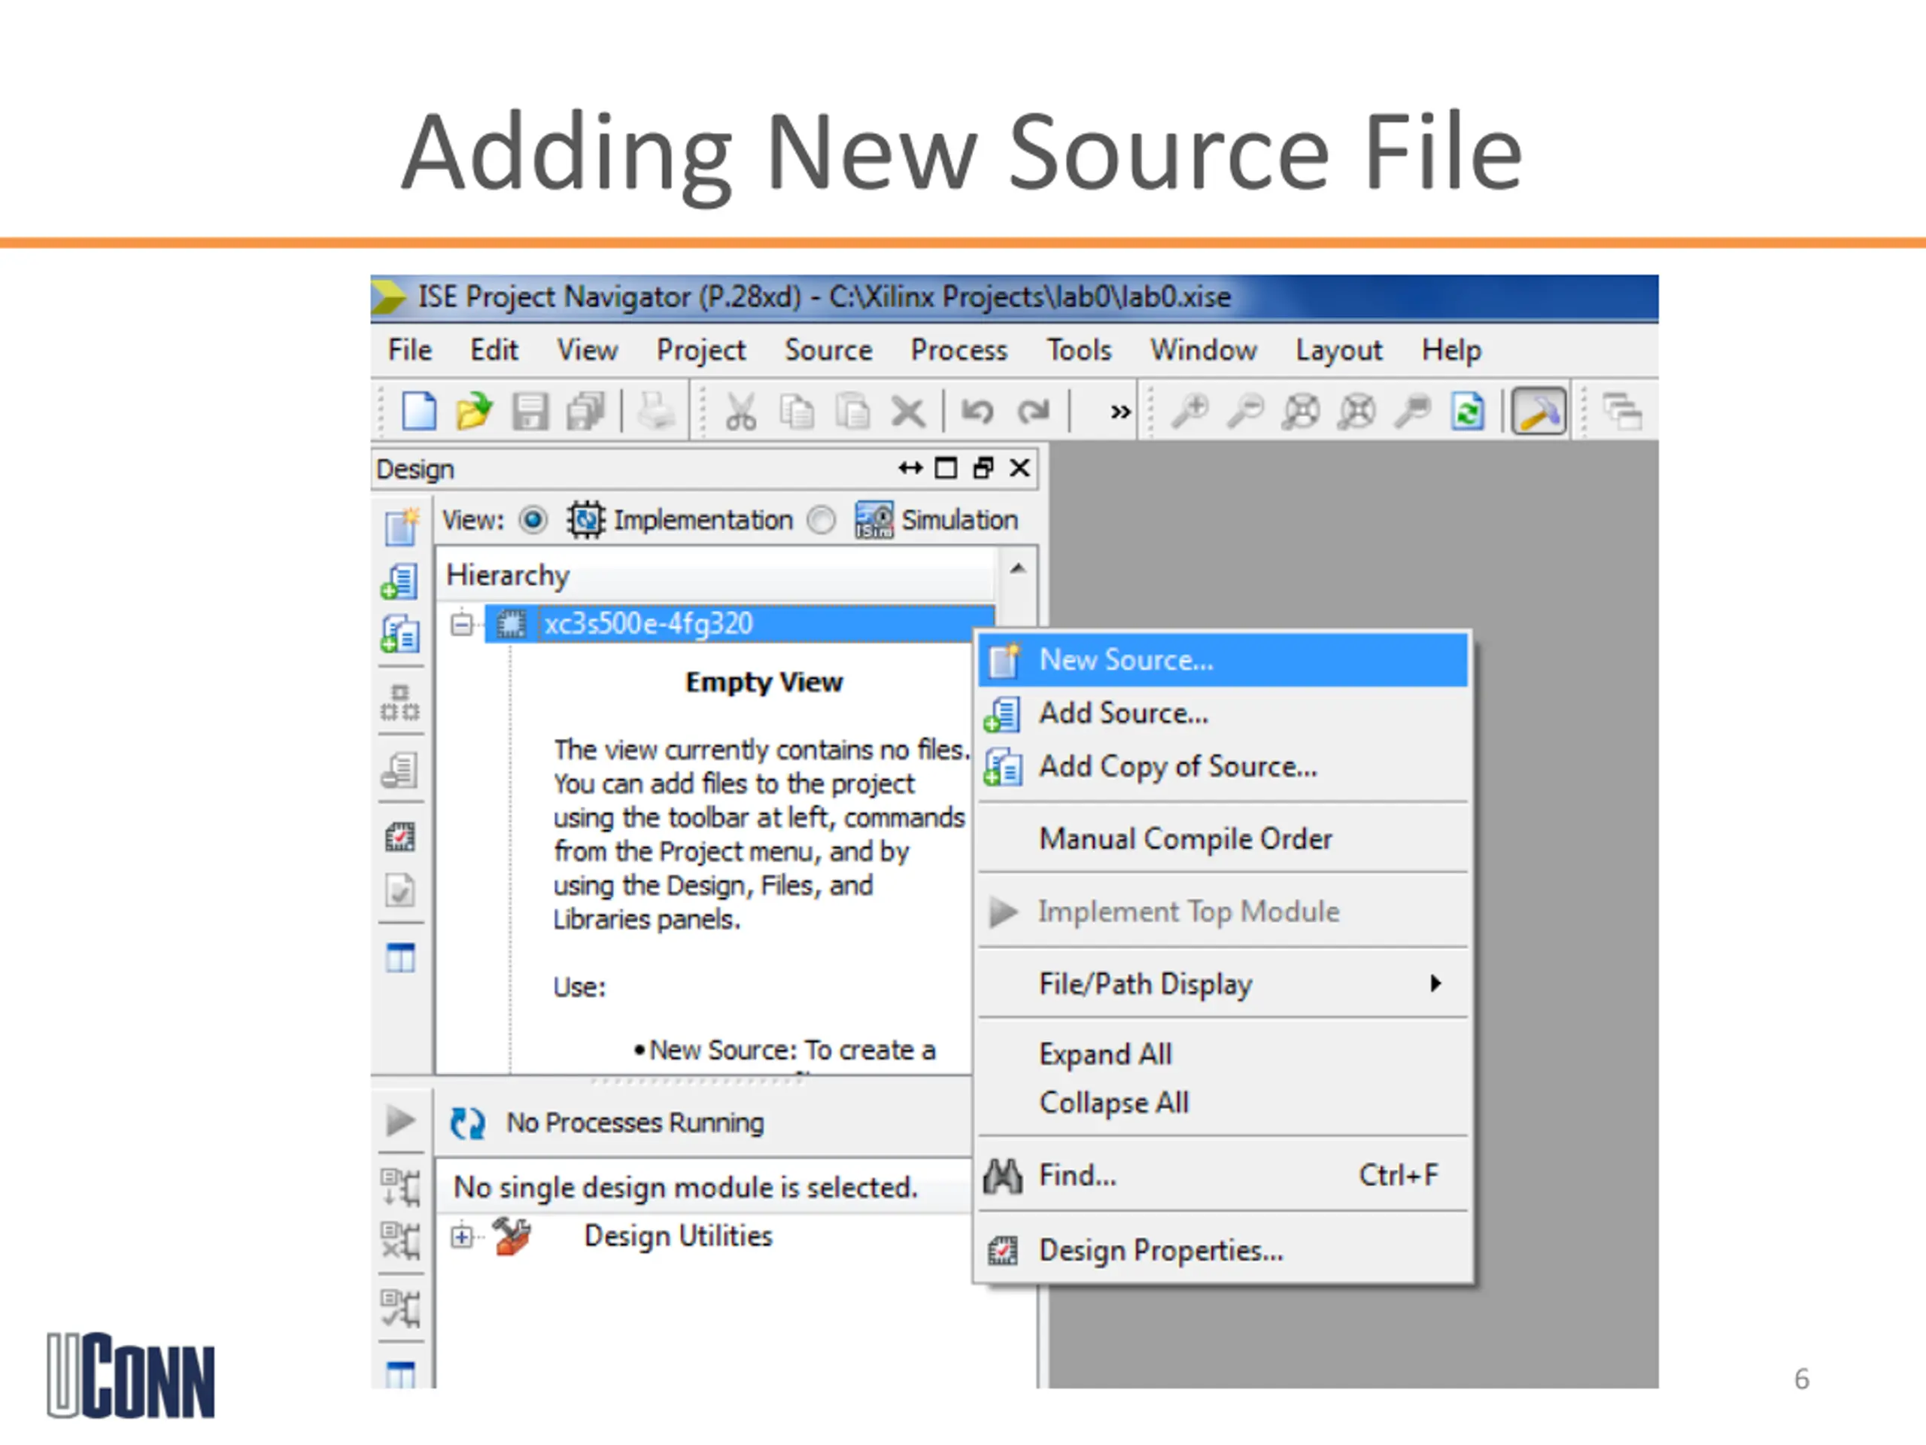
Task: Click the New file toolbar icon
Action: tap(419, 411)
